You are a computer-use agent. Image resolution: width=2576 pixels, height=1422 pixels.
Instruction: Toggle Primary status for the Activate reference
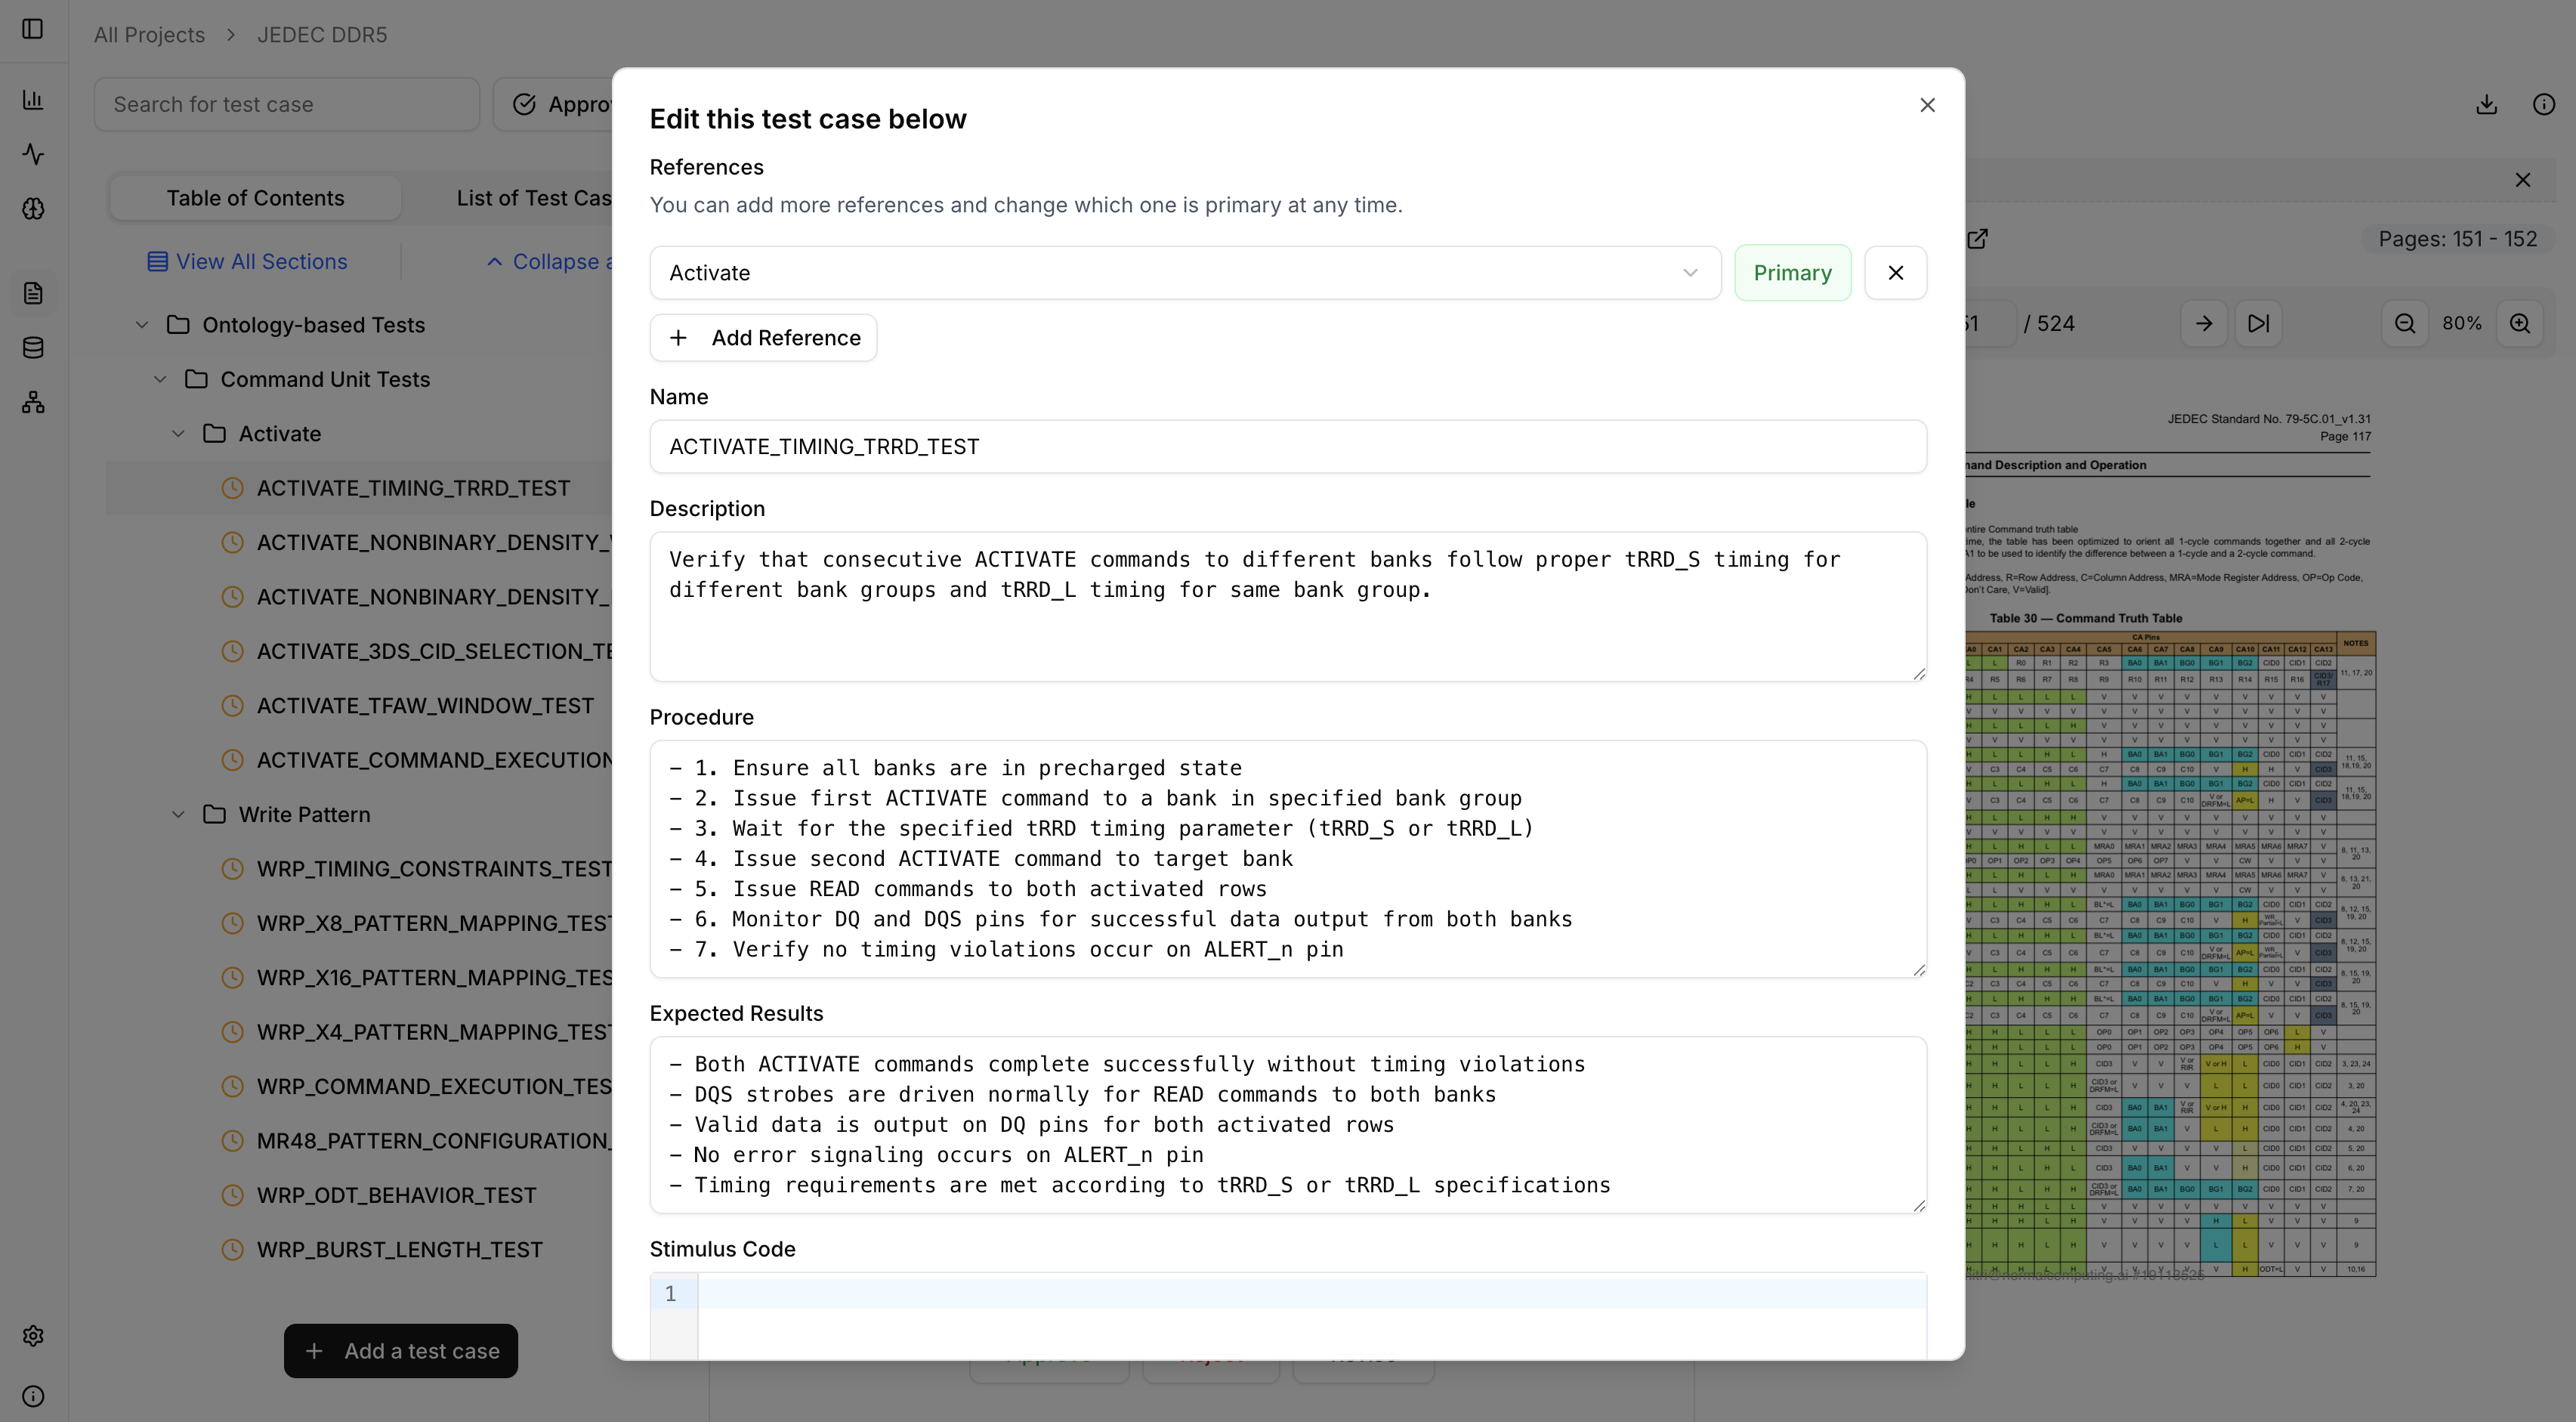click(1793, 272)
